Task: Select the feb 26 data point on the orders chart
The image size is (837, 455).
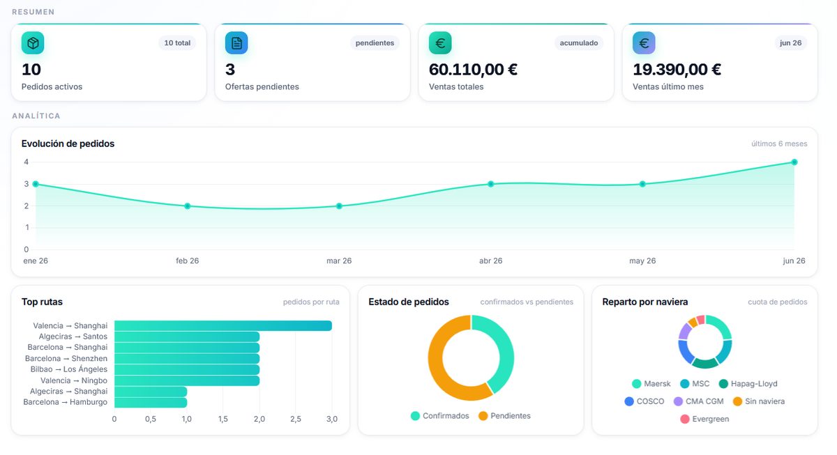Action: tap(187, 206)
